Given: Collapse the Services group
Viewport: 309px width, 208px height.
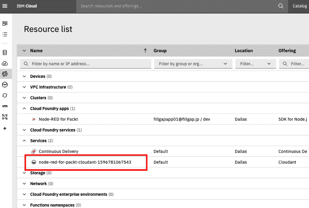Looking at the screenshot, I should point(24,141).
